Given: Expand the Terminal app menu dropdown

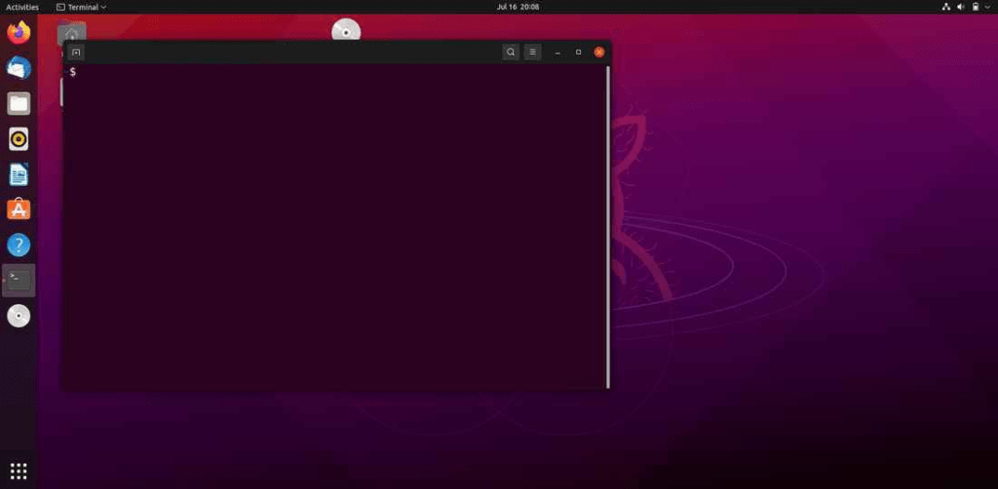Looking at the screenshot, I should [82, 7].
